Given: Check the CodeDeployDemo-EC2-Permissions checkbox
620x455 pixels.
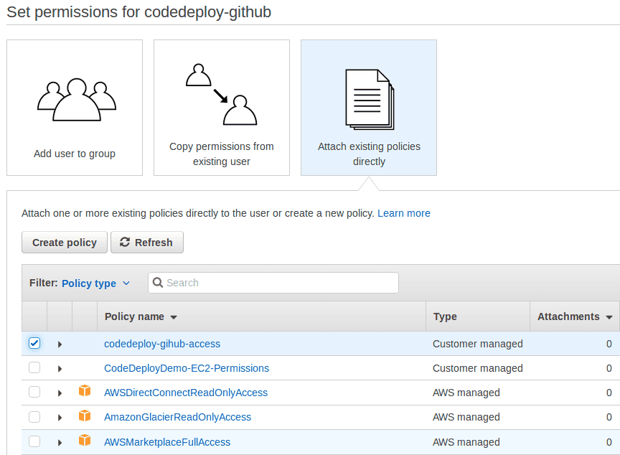Looking at the screenshot, I should click(x=34, y=367).
